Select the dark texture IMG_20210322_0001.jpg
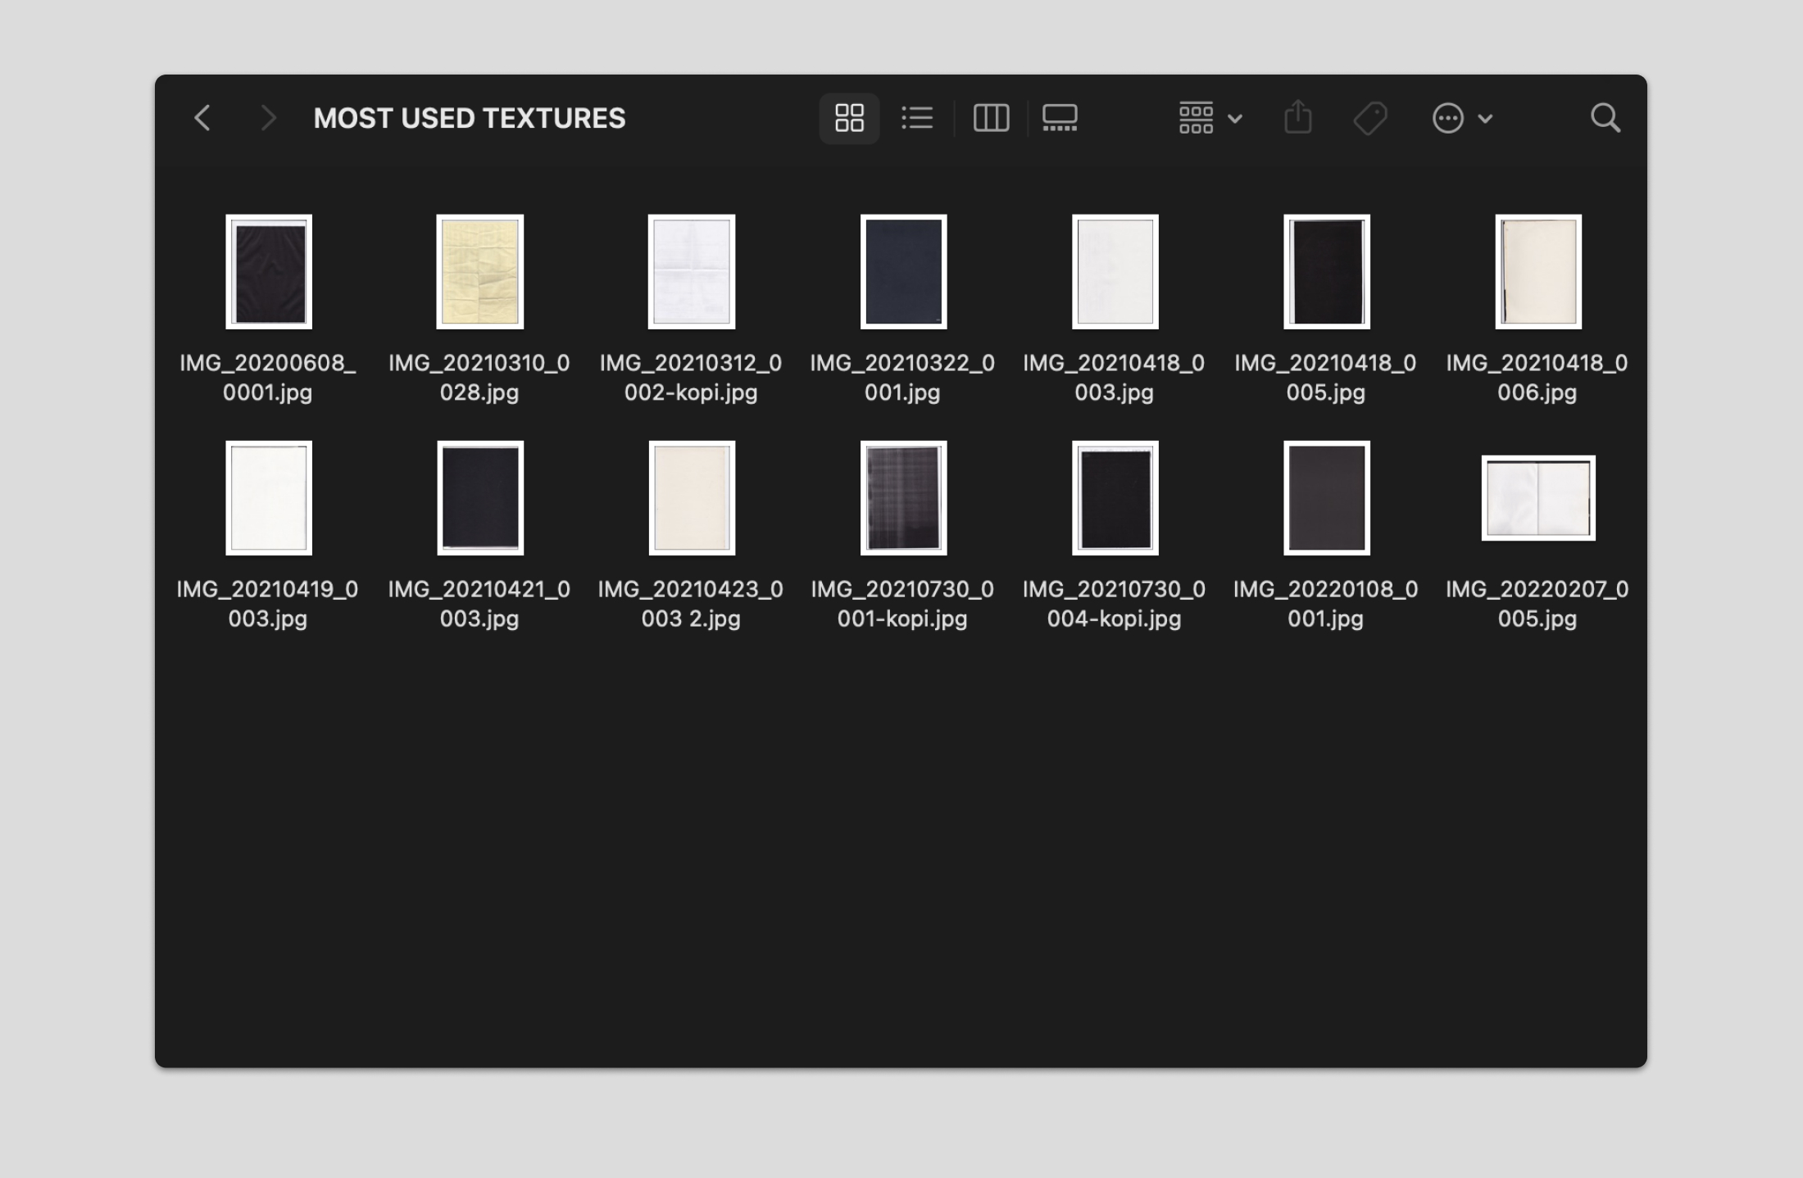Viewport: 1803px width, 1178px height. coord(902,271)
